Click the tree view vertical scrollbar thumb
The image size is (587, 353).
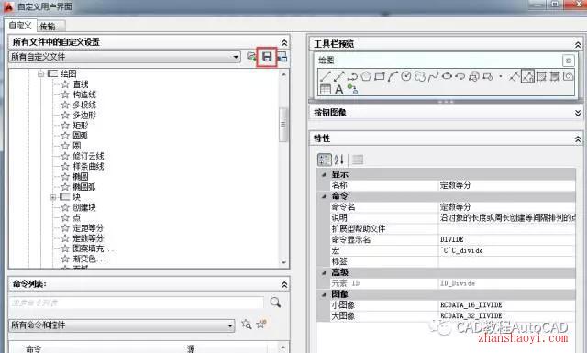(283, 125)
